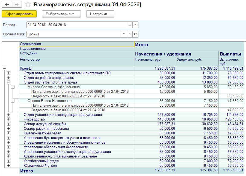246x176 pixels.
Task: Open organization card with open icon
Action: coord(135,34)
